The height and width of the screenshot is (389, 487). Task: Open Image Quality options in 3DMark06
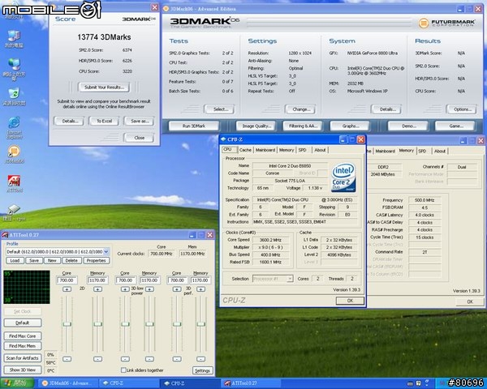256,126
